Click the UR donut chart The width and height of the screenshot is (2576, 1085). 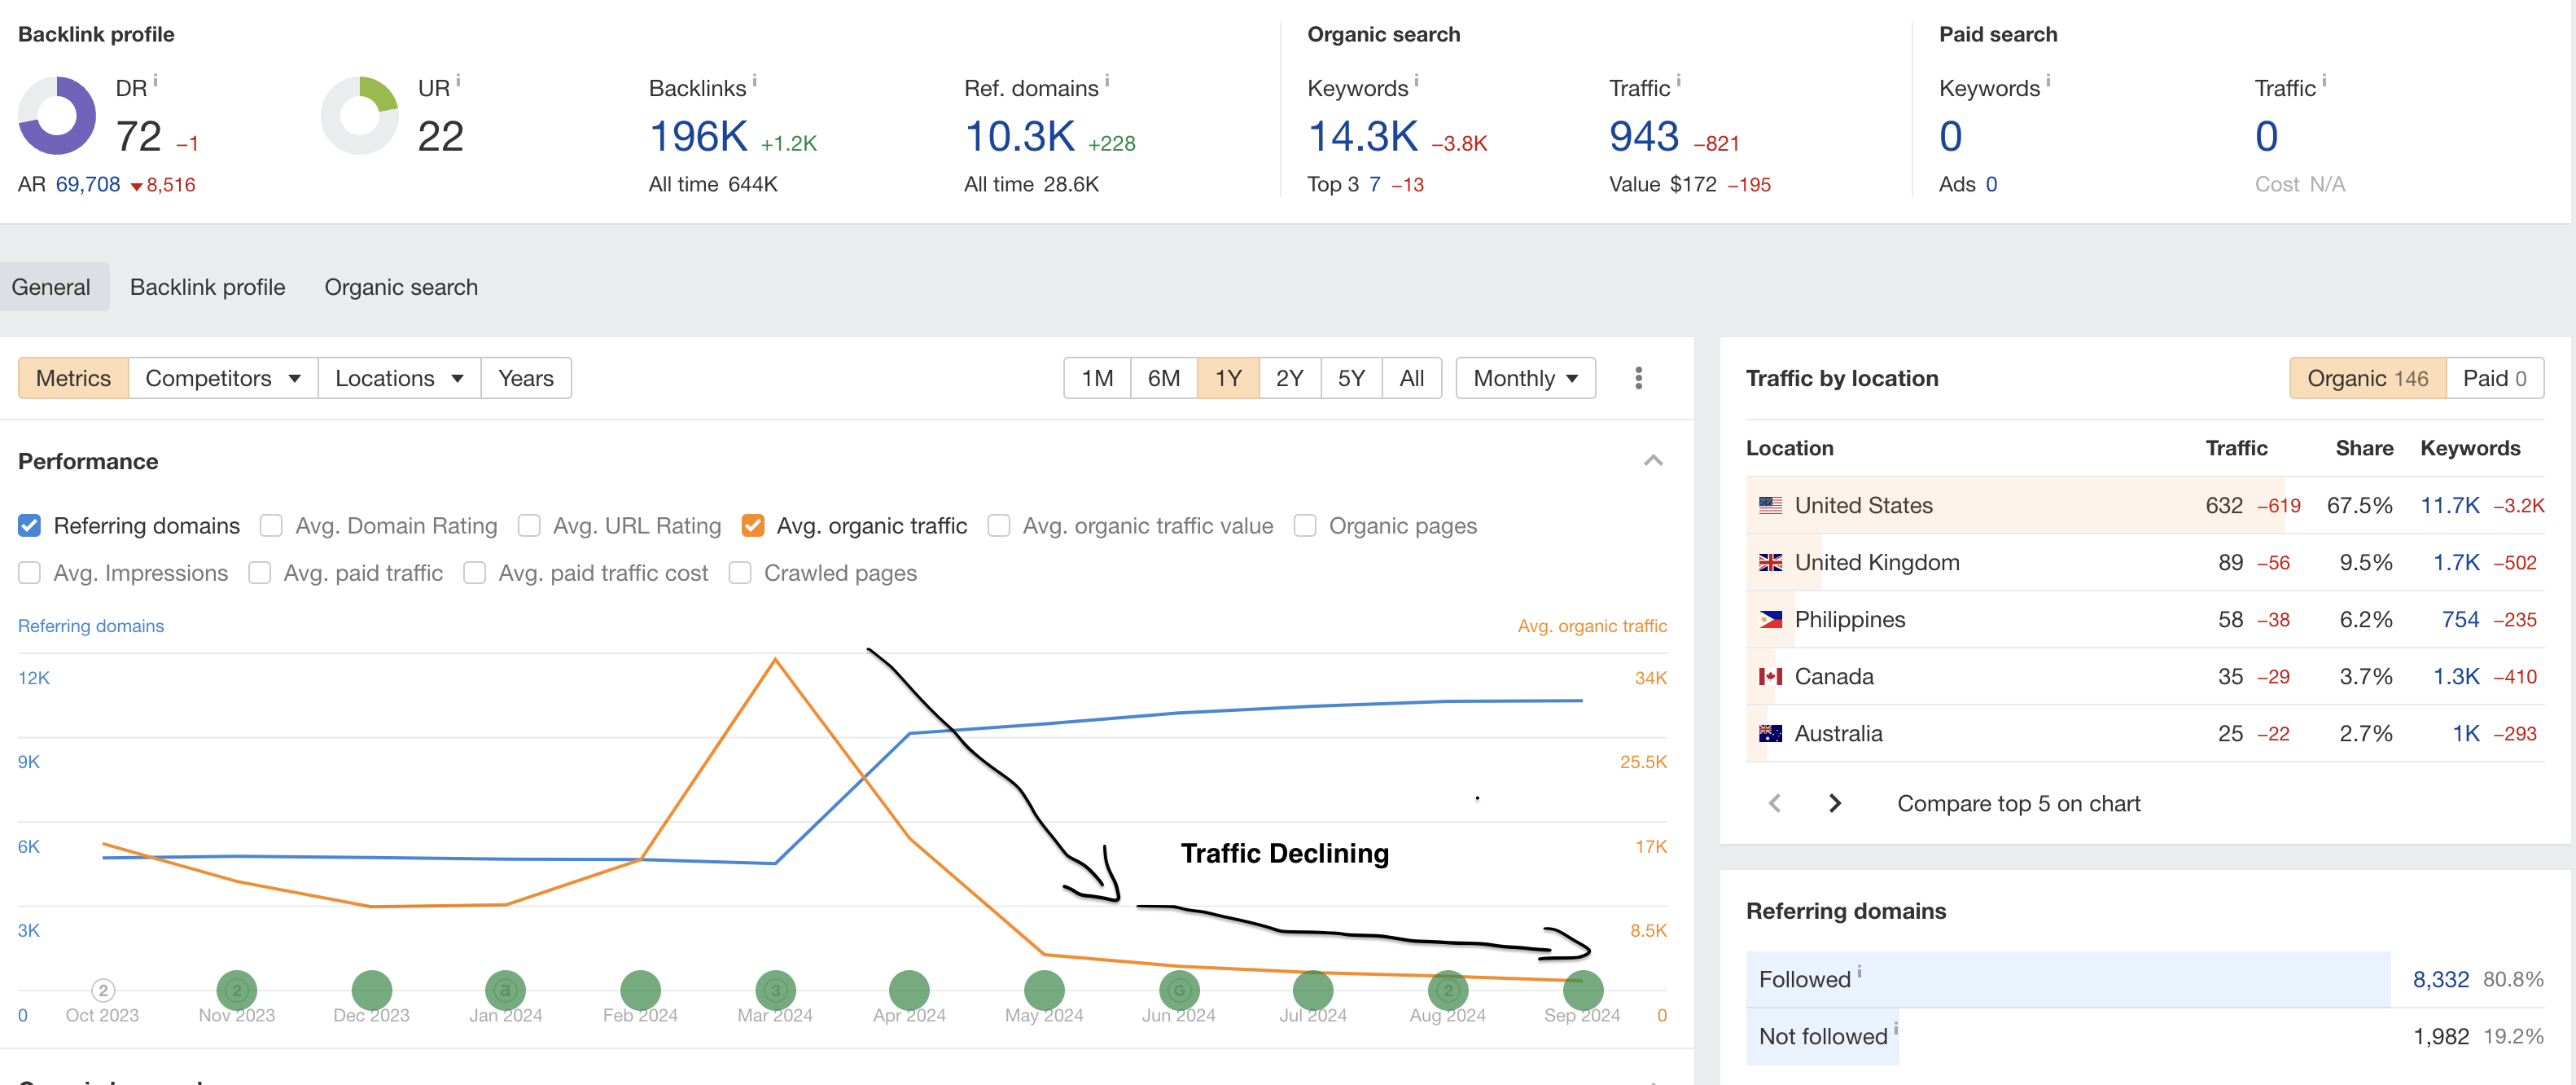tap(360, 115)
